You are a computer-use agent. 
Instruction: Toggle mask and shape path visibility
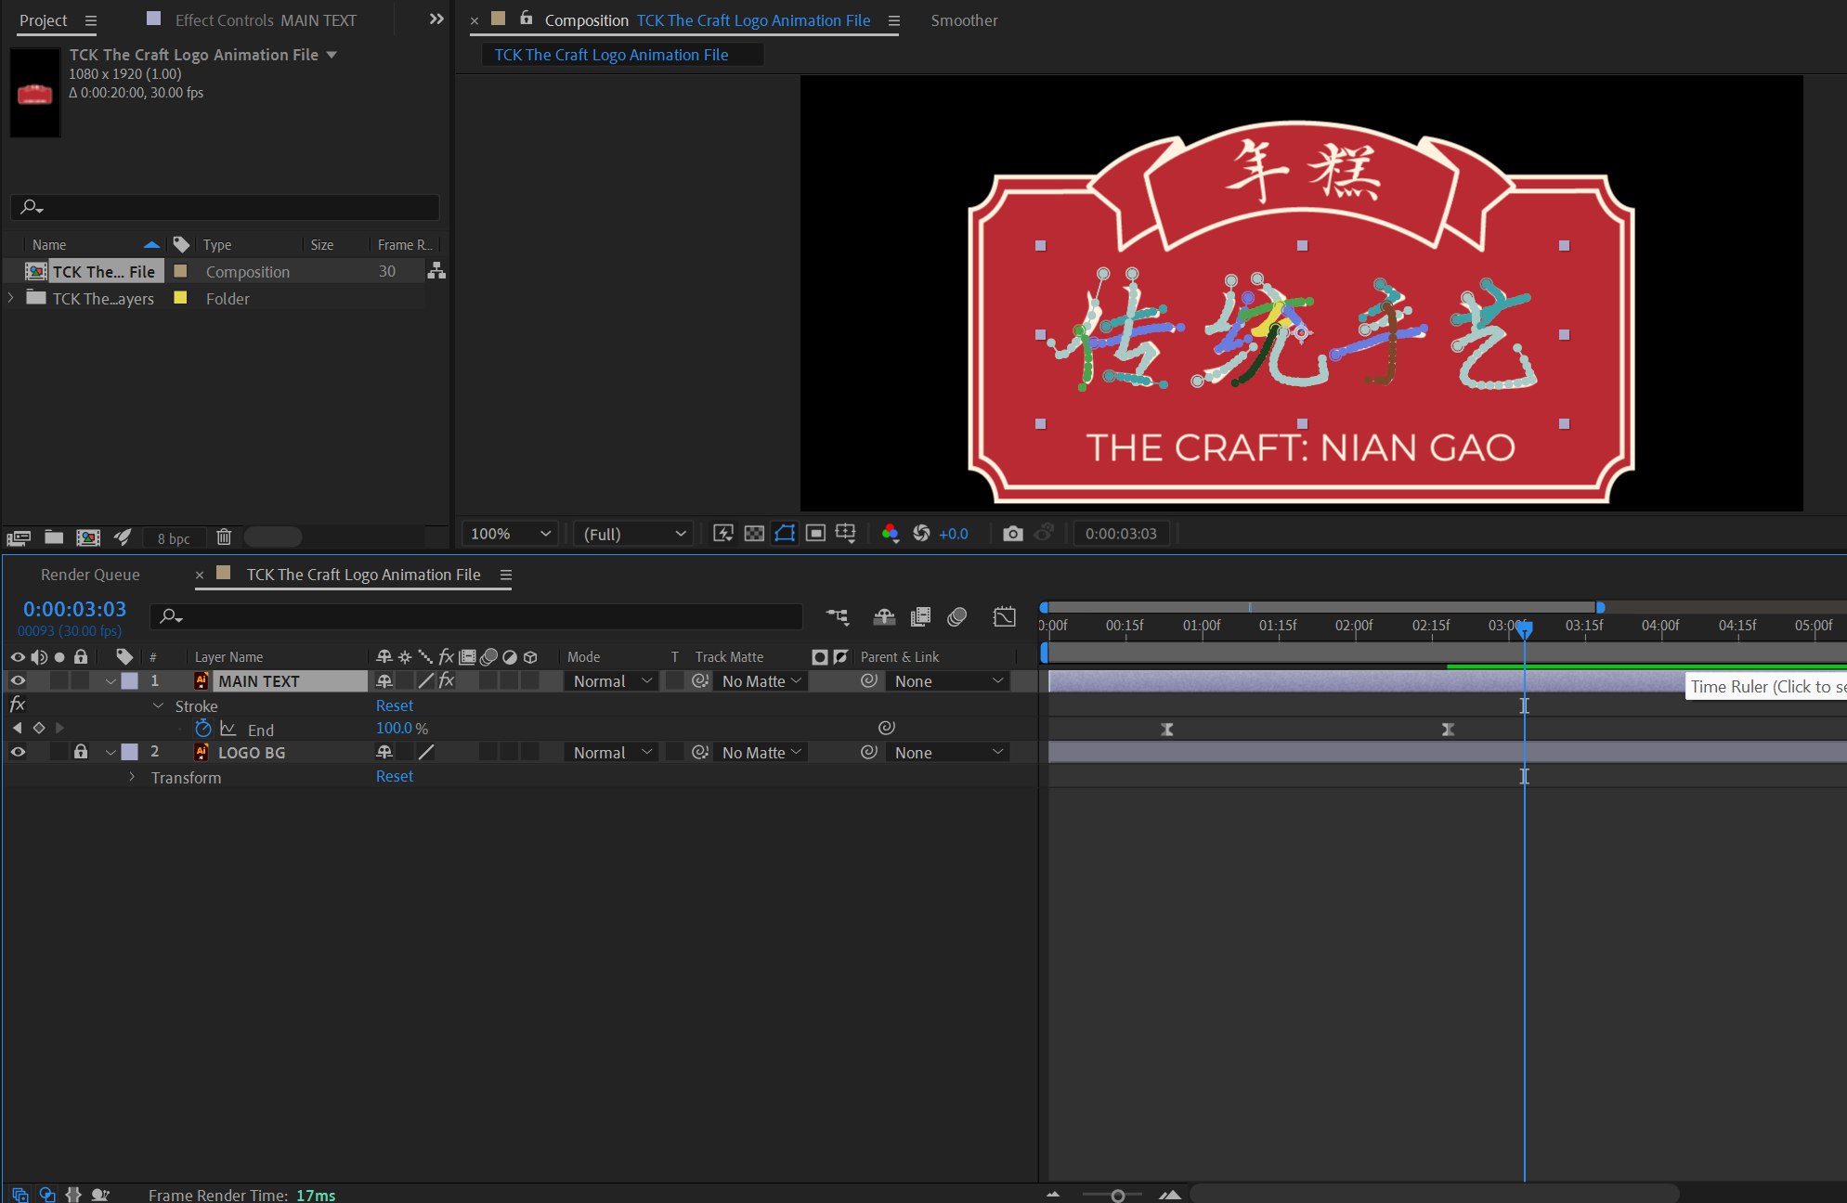coord(785,534)
